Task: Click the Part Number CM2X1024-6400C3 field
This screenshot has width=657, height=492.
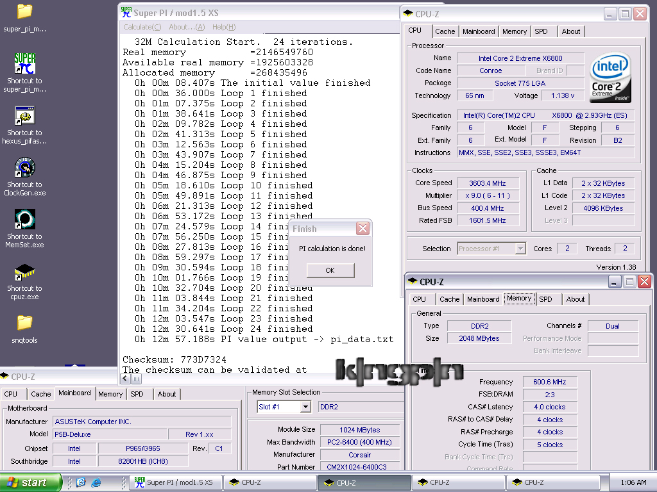Action: click(x=361, y=466)
